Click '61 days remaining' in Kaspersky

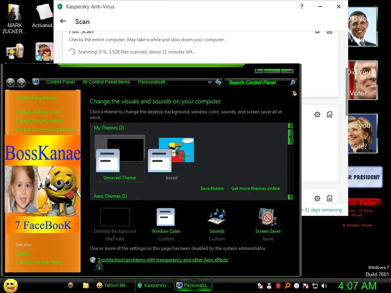[323, 210]
